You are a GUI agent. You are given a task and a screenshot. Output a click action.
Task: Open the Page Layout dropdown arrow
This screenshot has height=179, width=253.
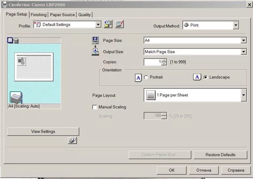244,95
